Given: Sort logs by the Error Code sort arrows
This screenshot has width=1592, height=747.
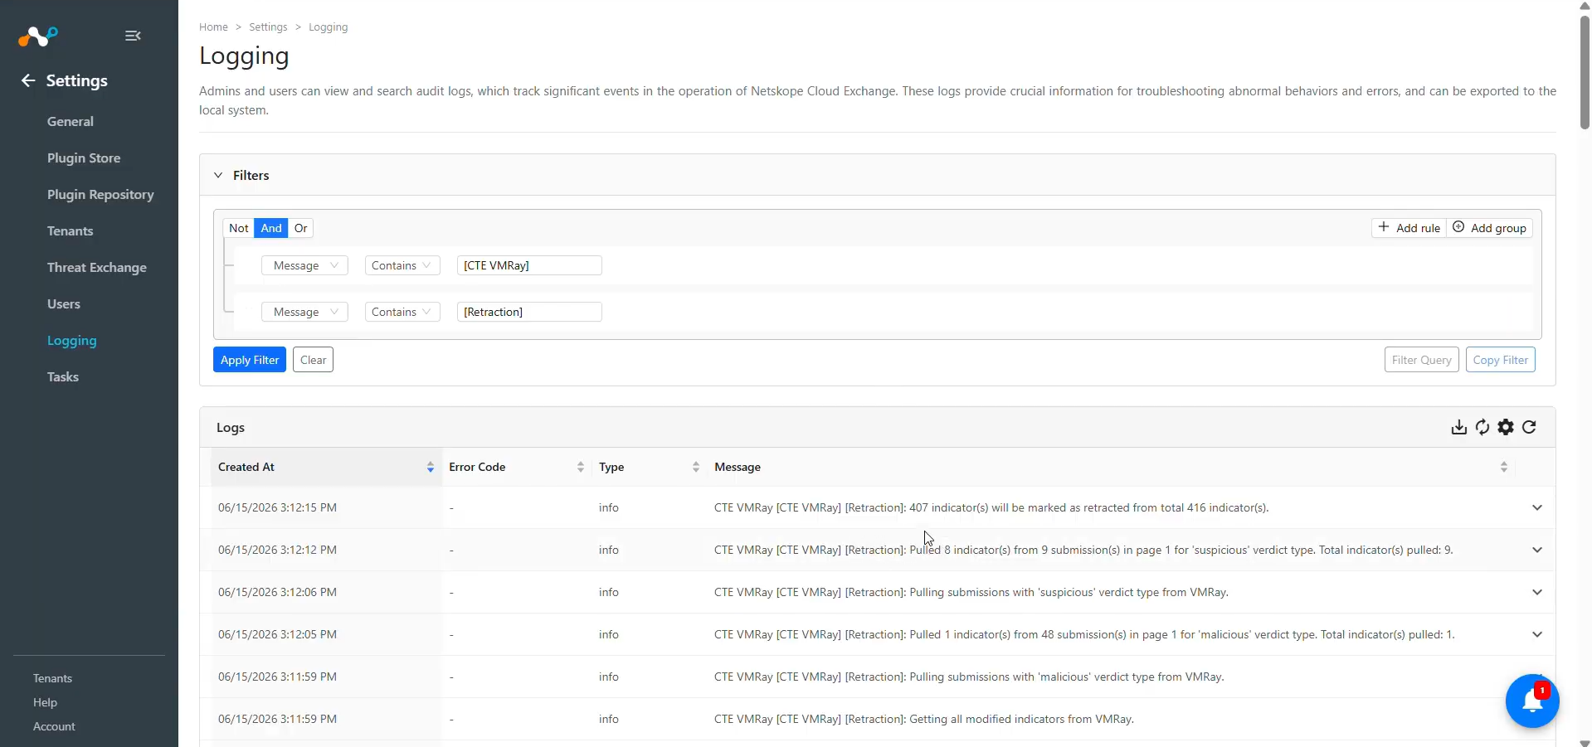Looking at the screenshot, I should pyautogui.click(x=581, y=468).
